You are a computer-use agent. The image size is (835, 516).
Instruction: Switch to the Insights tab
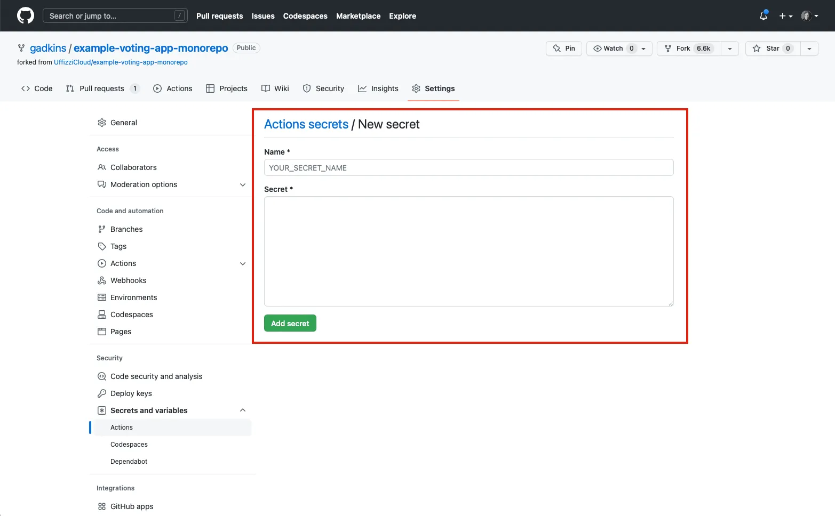(378, 88)
